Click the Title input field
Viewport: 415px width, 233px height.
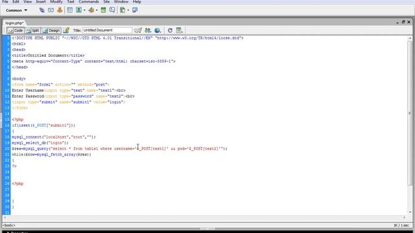point(107,30)
